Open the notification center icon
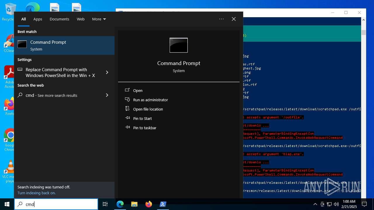This screenshot has height=210, width=374. [x=364, y=204]
